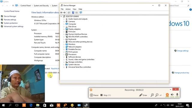
Task: Minimize the recorder toolbar
Action: point(170,89)
